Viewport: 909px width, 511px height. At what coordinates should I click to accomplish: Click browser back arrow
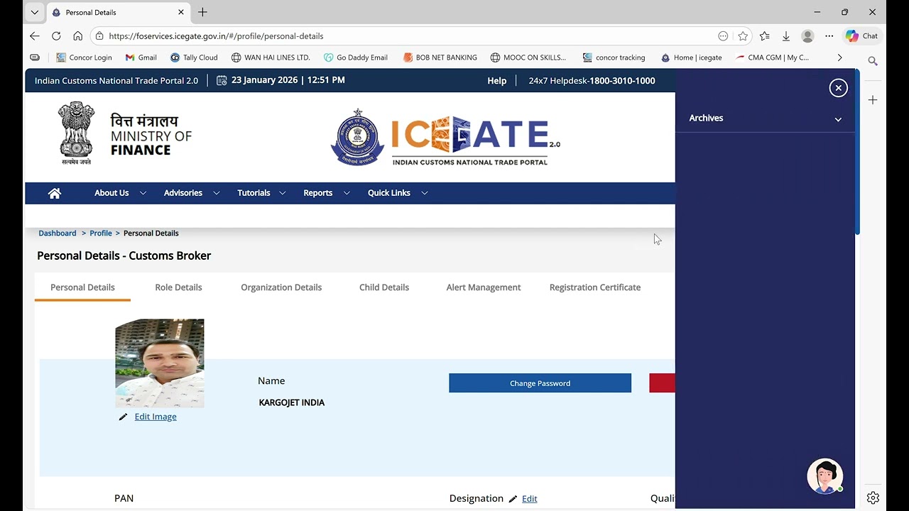point(35,36)
